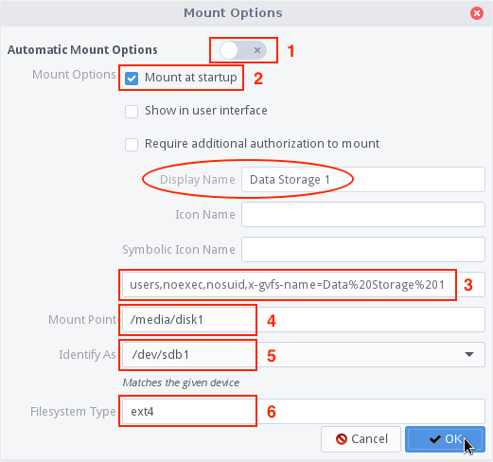Viewport: 493px width, 462px height.
Task: Expand the Identify As dropdown arrow
Action: pyautogui.click(x=469, y=354)
